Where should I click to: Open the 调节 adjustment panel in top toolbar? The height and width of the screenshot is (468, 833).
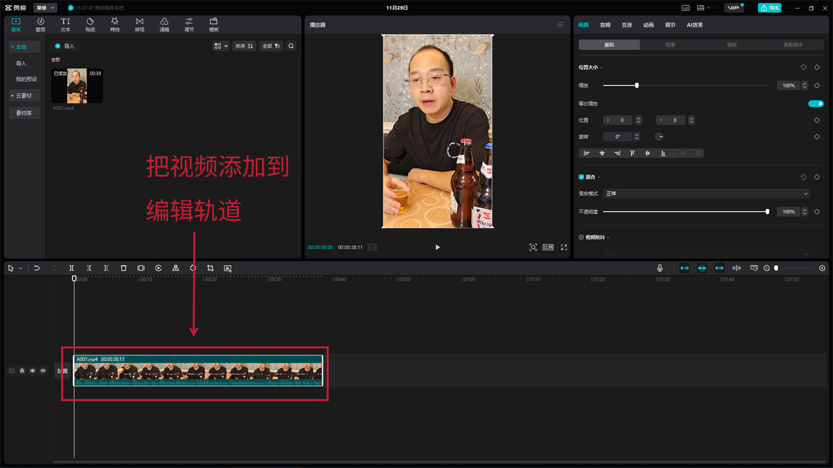pos(189,25)
